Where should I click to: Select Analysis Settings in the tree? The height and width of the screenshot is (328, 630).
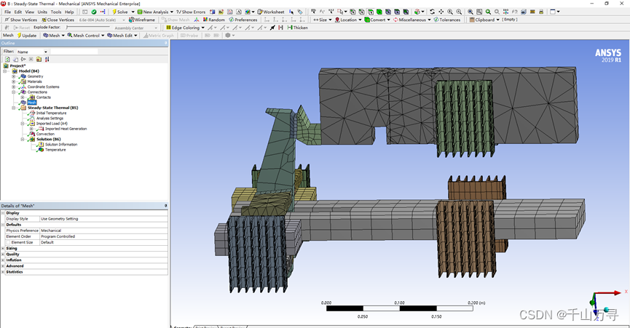coord(50,119)
